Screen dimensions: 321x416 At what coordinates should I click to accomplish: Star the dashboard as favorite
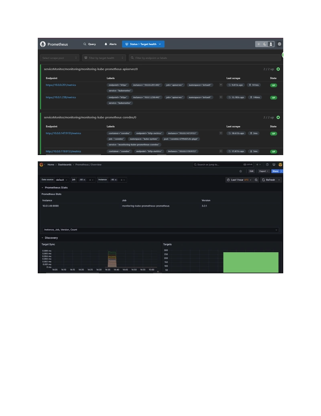point(240,171)
